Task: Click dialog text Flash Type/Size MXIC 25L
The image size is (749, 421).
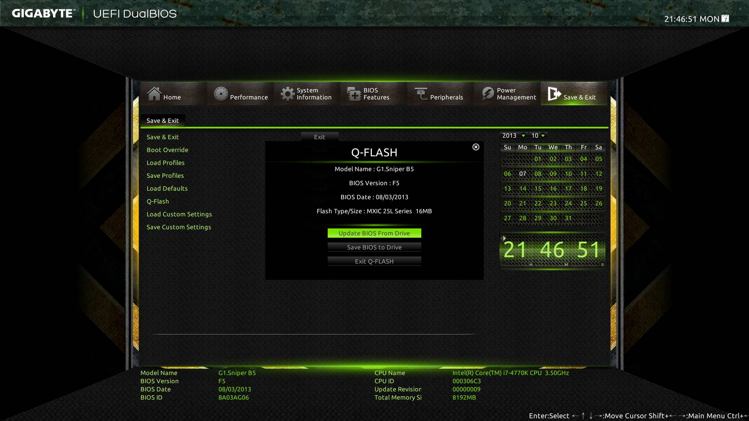Action: click(374, 211)
